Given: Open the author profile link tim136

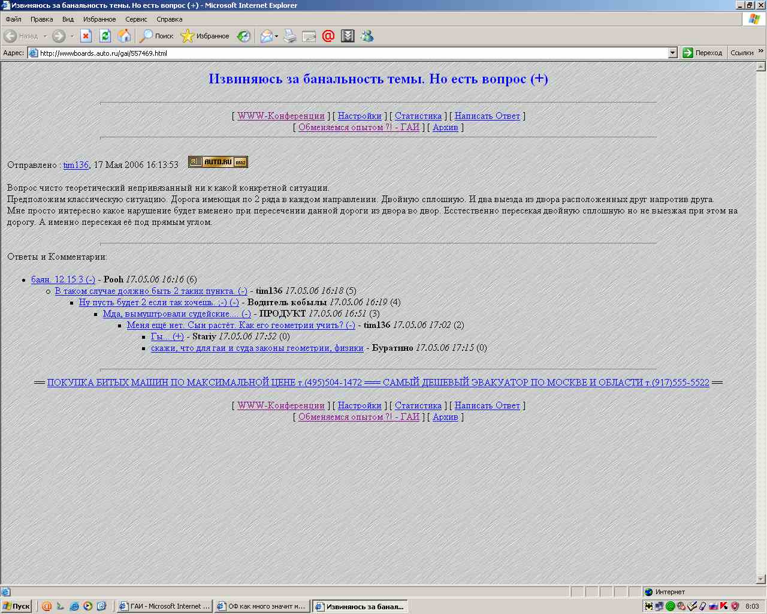Looking at the screenshot, I should [x=76, y=165].
